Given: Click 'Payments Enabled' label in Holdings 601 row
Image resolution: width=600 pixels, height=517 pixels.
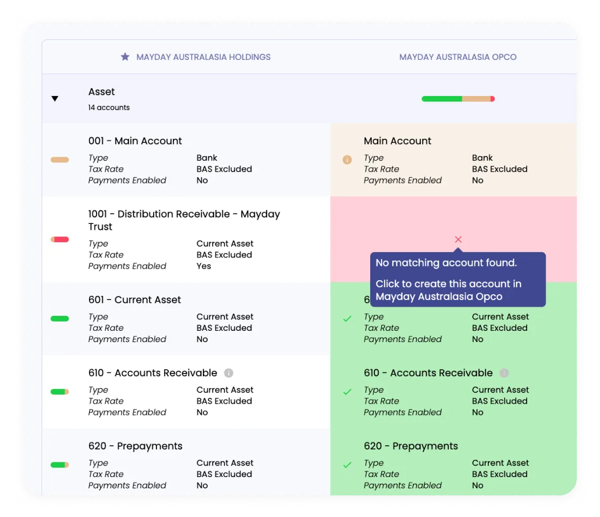Looking at the screenshot, I should click(127, 339).
